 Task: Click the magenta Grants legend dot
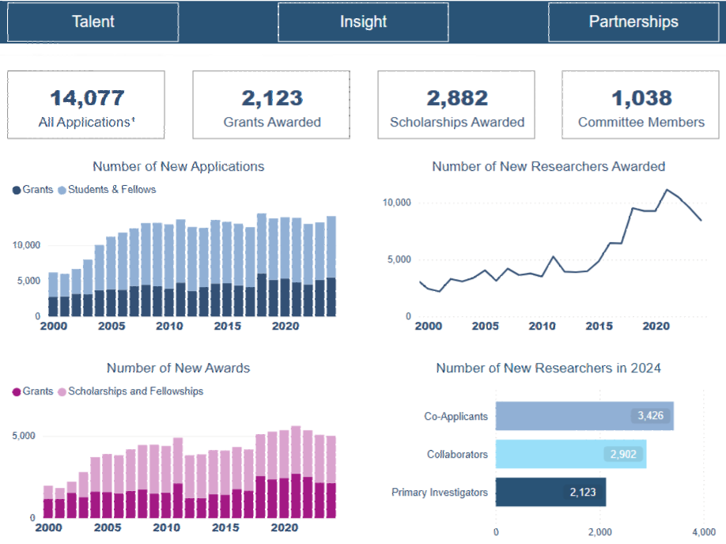pyautogui.click(x=17, y=391)
